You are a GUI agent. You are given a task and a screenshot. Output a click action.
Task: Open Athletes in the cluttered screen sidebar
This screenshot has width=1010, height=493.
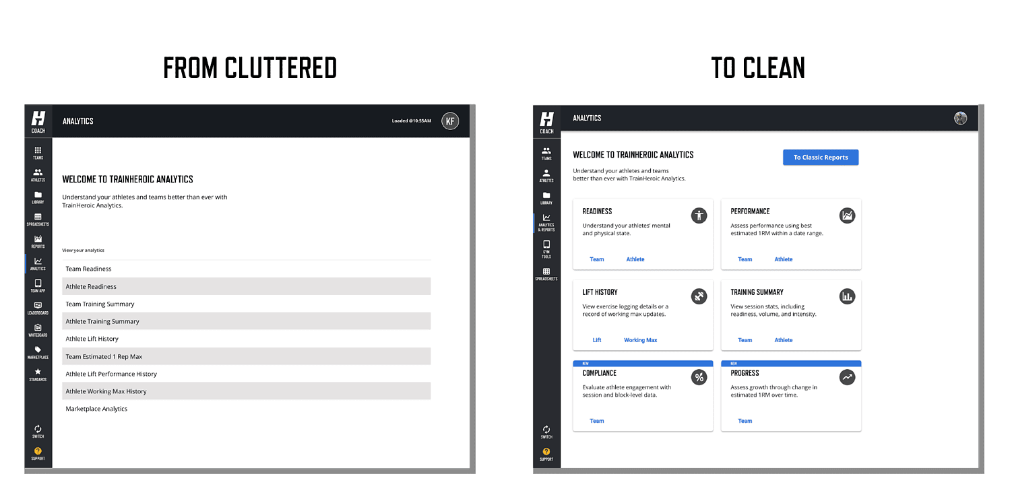tap(38, 175)
